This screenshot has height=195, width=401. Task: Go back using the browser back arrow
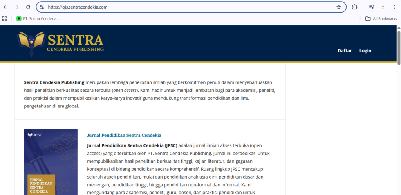[5, 7]
